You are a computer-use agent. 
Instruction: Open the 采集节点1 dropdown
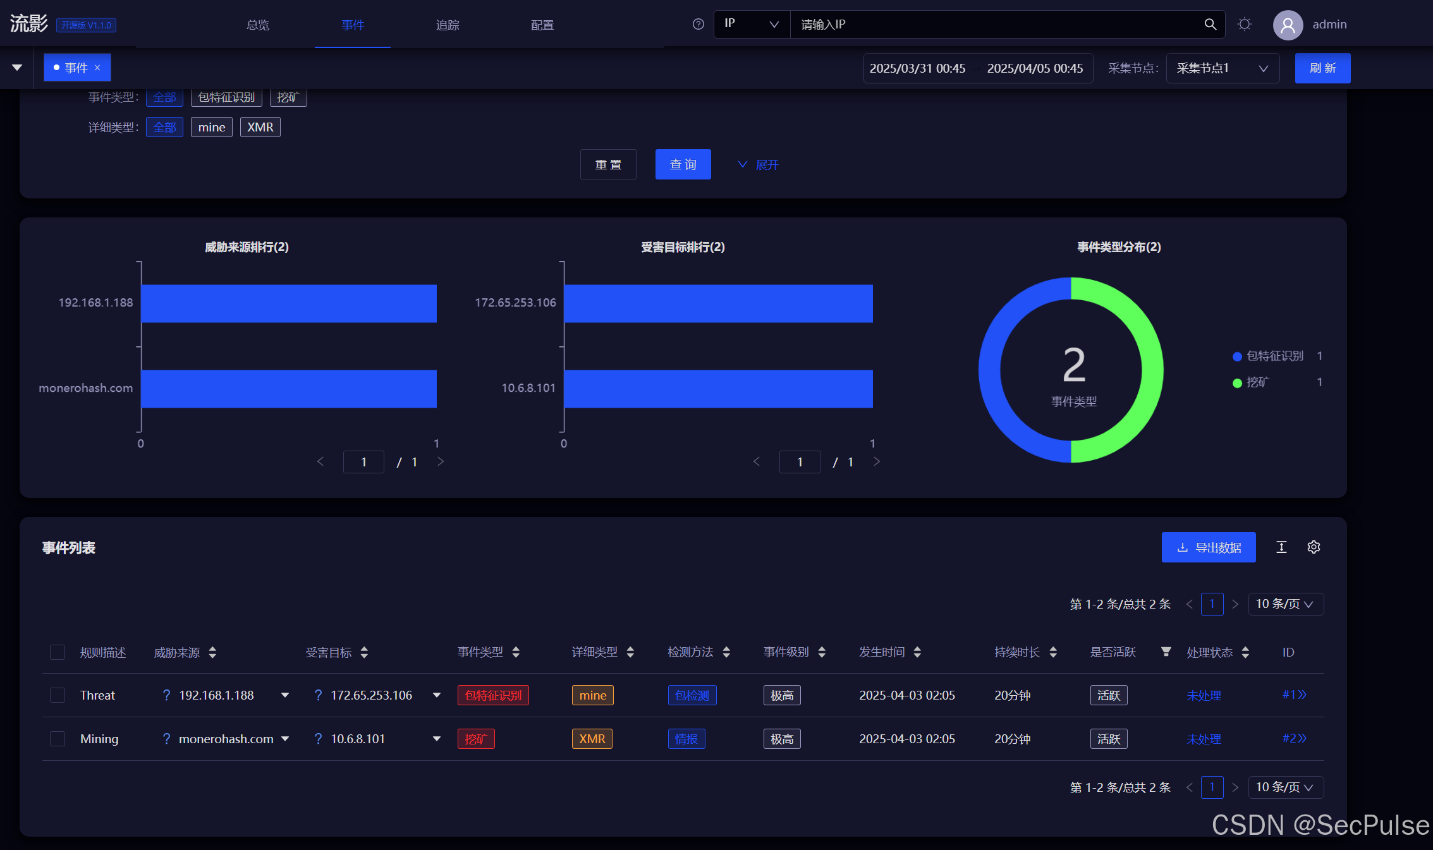click(x=1222, y=68)
